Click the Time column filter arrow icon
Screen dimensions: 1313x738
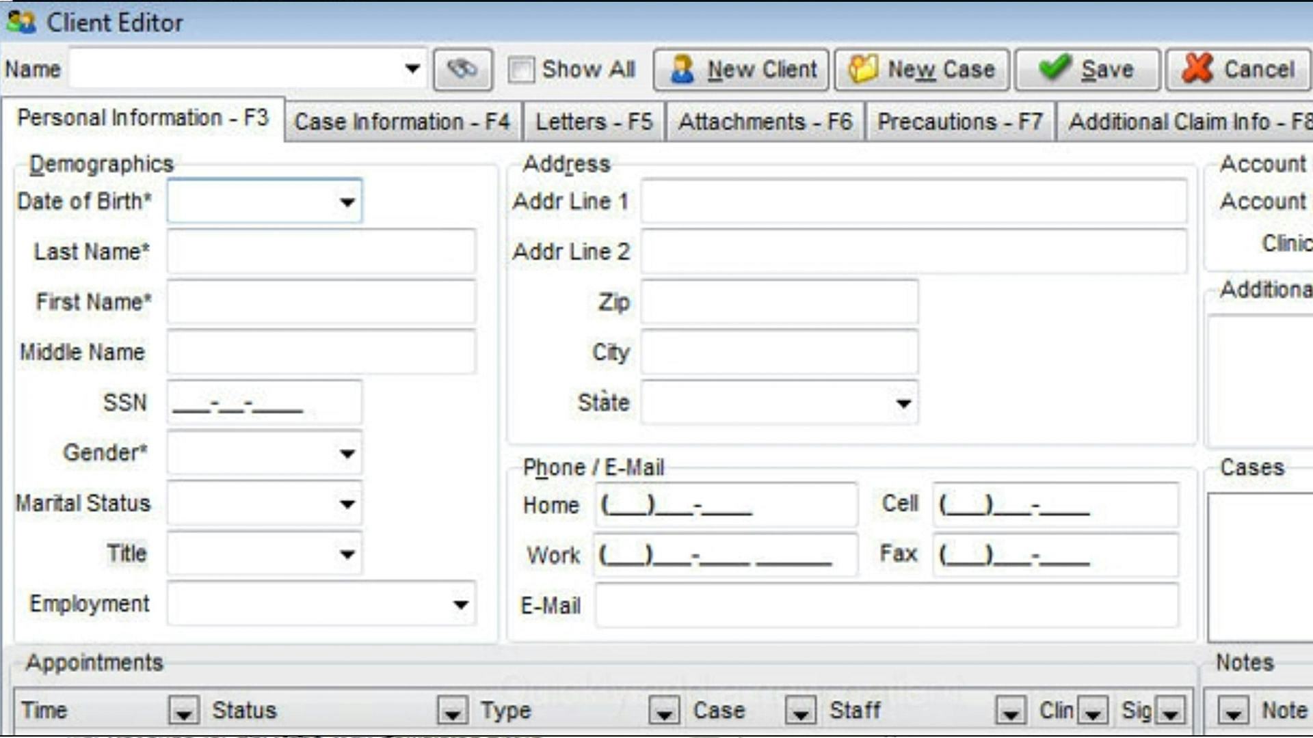[x=183, y=711]
